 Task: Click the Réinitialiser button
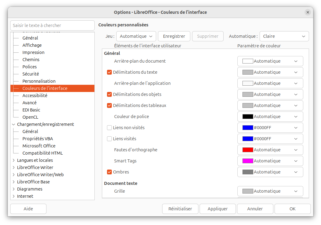[x=180, y=209]
